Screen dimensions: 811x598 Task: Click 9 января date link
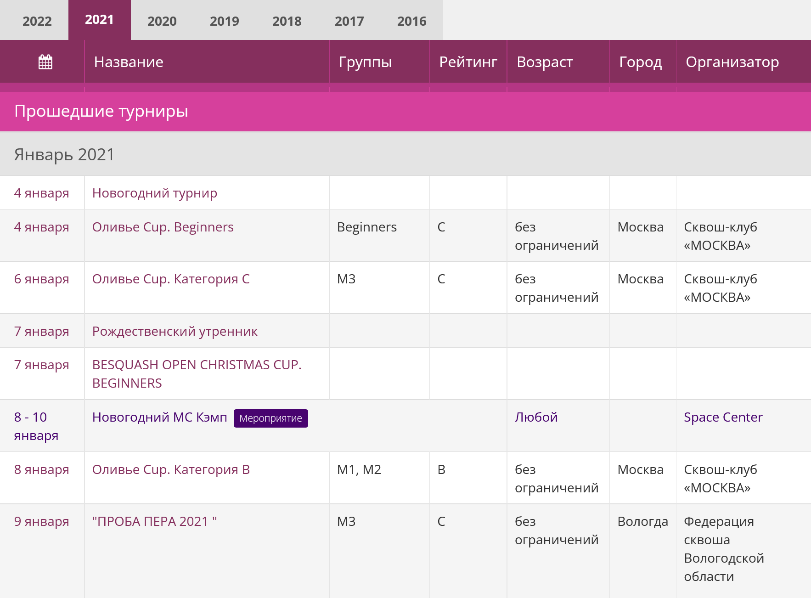(x=41, y=521)
